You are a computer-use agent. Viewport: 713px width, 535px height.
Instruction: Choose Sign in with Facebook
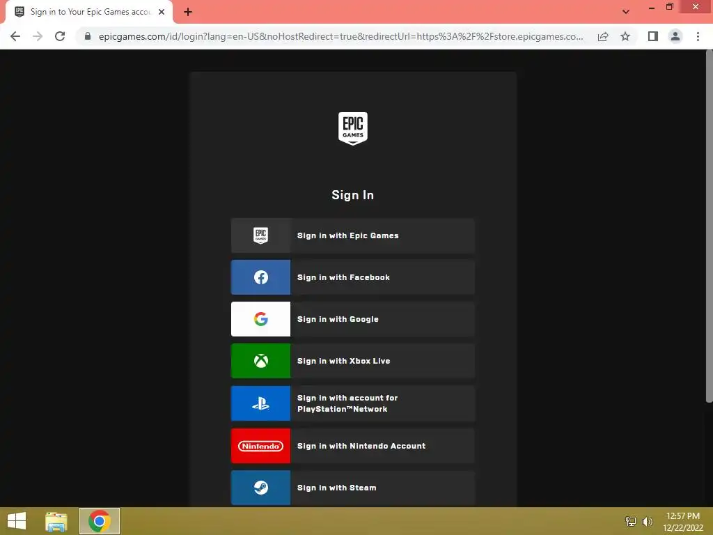pyautogui.click(x=353, y=277)
